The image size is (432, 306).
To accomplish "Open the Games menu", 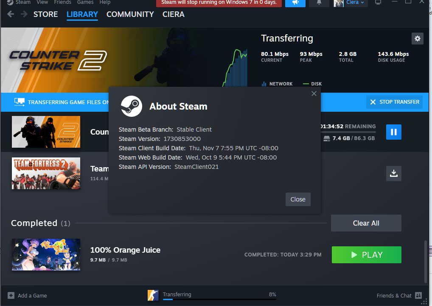I will 85,3.
